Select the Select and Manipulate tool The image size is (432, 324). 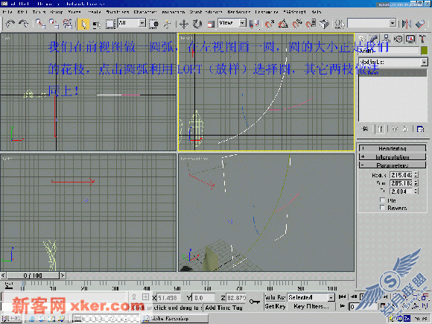[x=167, y=24]
